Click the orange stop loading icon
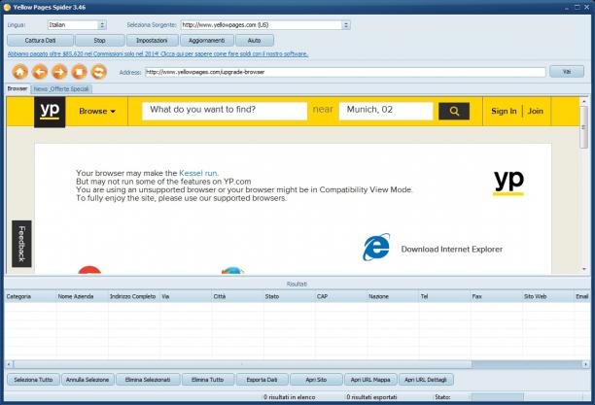The height and width of the screenshot is (405, 595). coord(79,72)
